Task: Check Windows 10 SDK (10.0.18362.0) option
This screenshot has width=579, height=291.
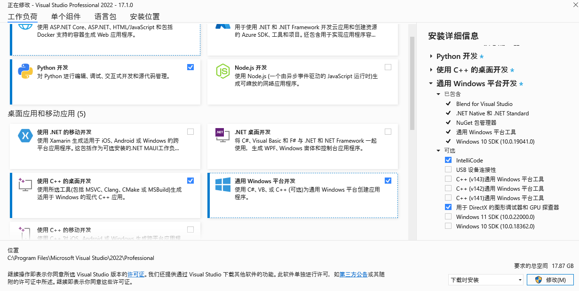Action: (448, 226)
